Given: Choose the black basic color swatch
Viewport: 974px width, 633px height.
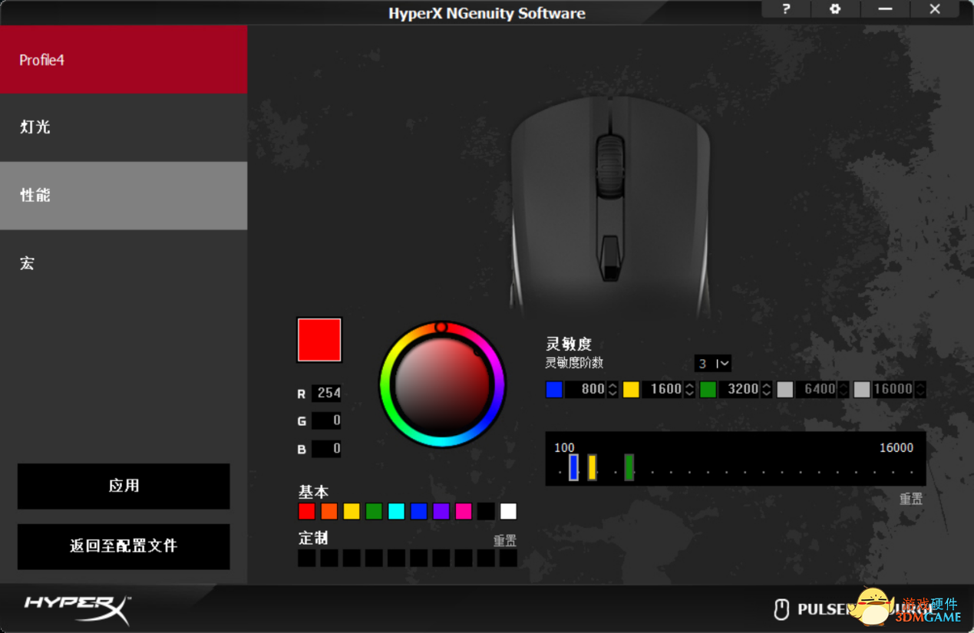Looking at the screenshot, I should point(486,511).
